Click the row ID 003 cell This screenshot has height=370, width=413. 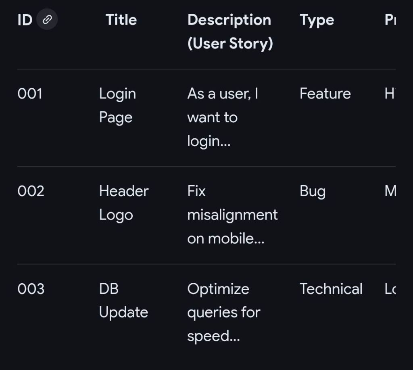(31, 289)
